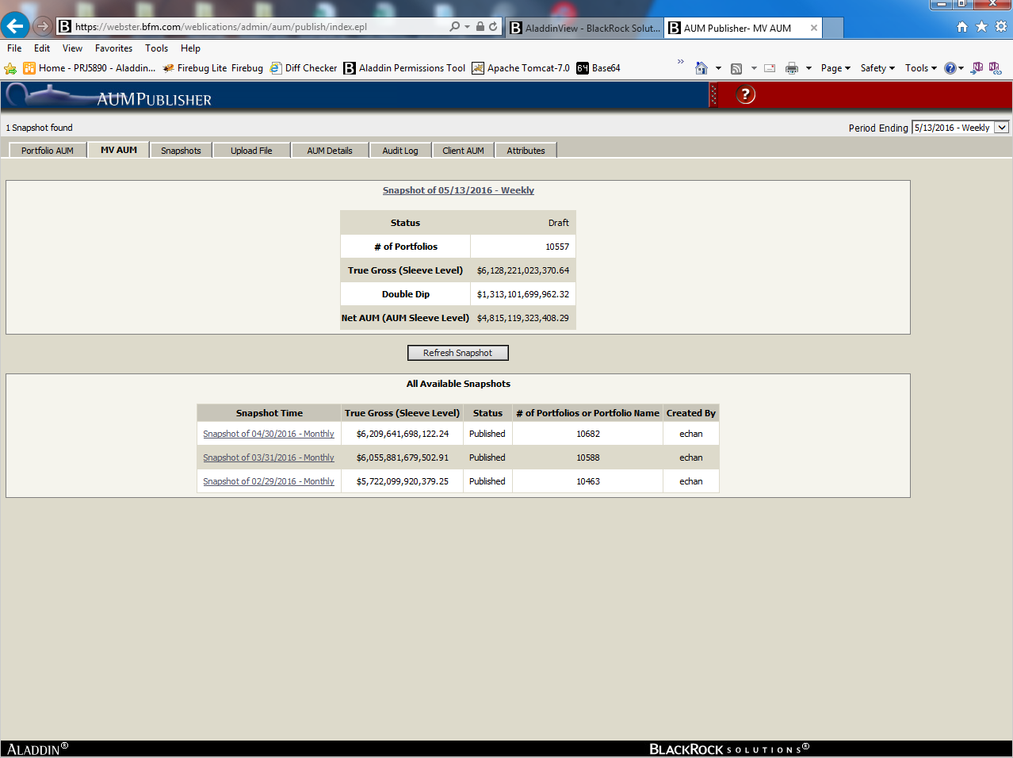Open Apache Tomcat-7.0 favorite
This screenshot has height=758, width=1013.
point(521,68)
